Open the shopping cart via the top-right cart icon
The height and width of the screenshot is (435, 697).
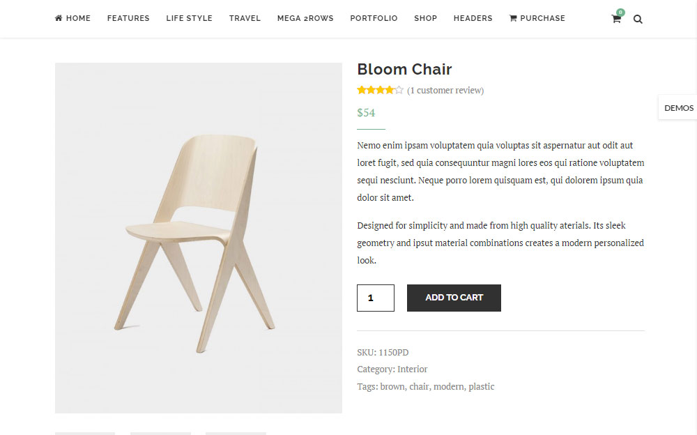[616, 19]
